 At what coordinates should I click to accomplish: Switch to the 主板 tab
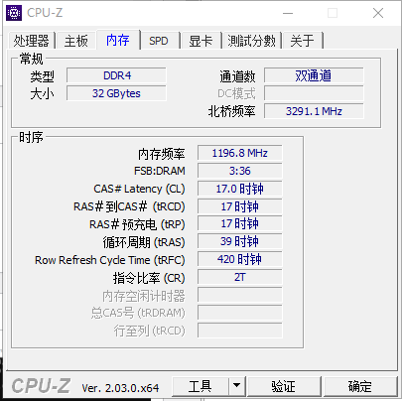(x=76, y=41)
